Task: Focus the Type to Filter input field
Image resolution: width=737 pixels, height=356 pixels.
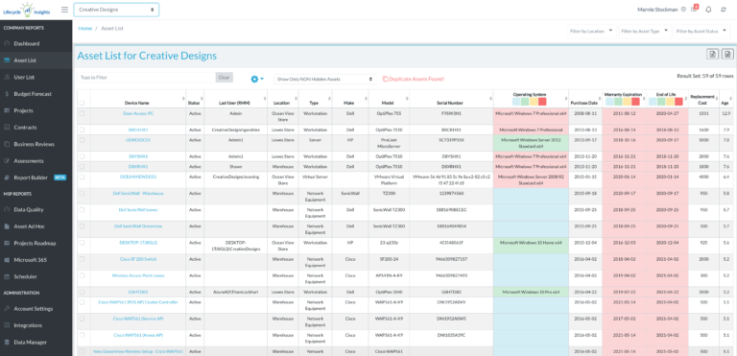Action: click(x=146, y=77)
